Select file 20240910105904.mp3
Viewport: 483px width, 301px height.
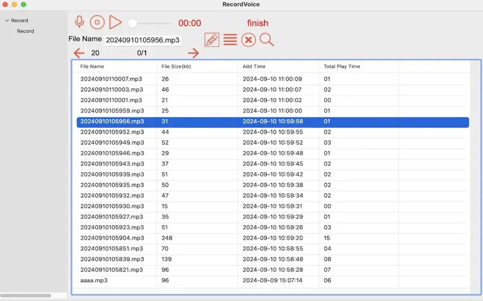coord(112,238)
